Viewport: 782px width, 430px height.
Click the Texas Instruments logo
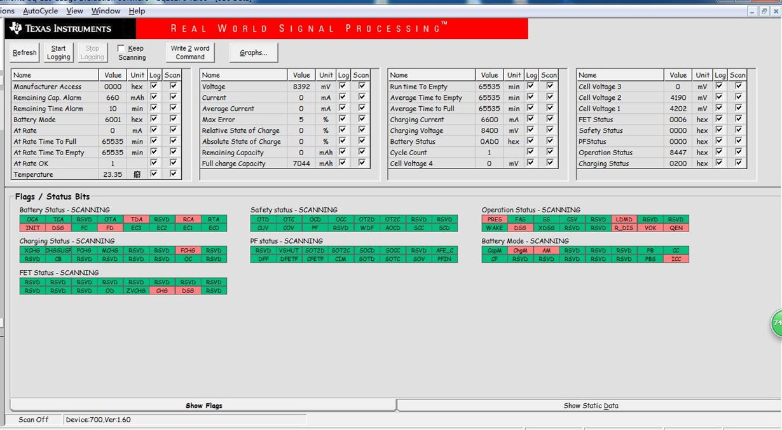[x=60, y=28]
